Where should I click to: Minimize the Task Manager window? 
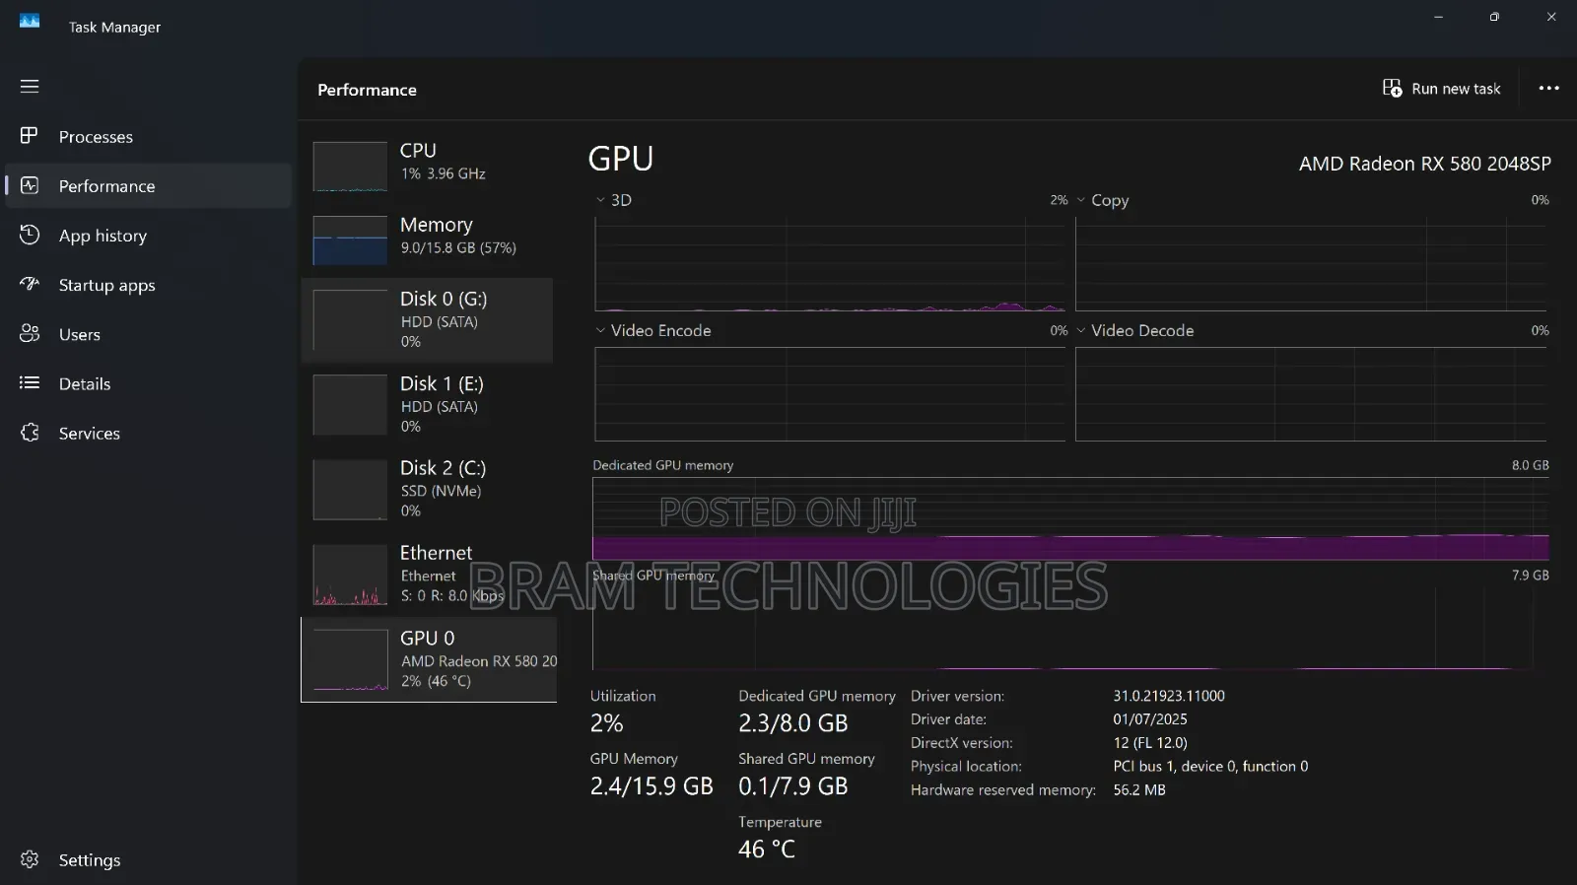[1438, 17]
